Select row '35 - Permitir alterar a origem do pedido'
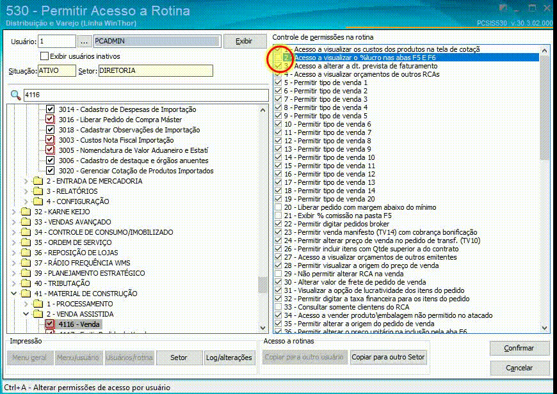 pyautogui.click(x=407, y=324)
